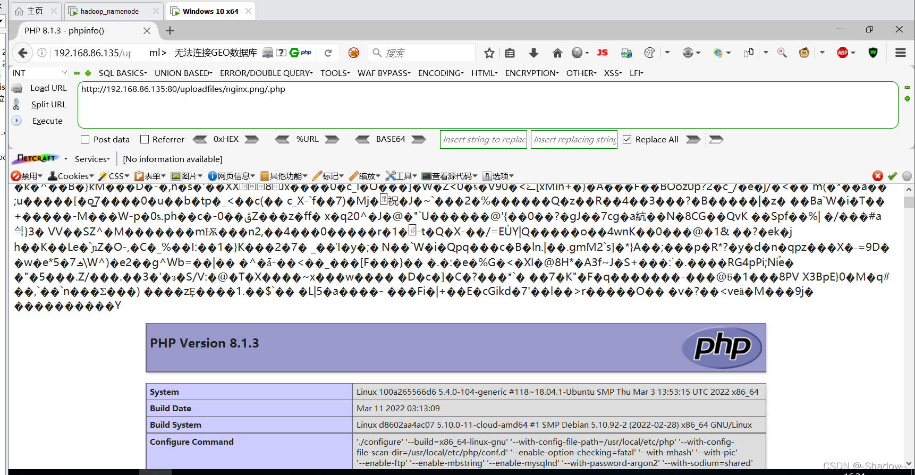The width and height of the screenshot is (915, 475).
Task: Uncheck the Replace All checkbox
Action: 627,139
